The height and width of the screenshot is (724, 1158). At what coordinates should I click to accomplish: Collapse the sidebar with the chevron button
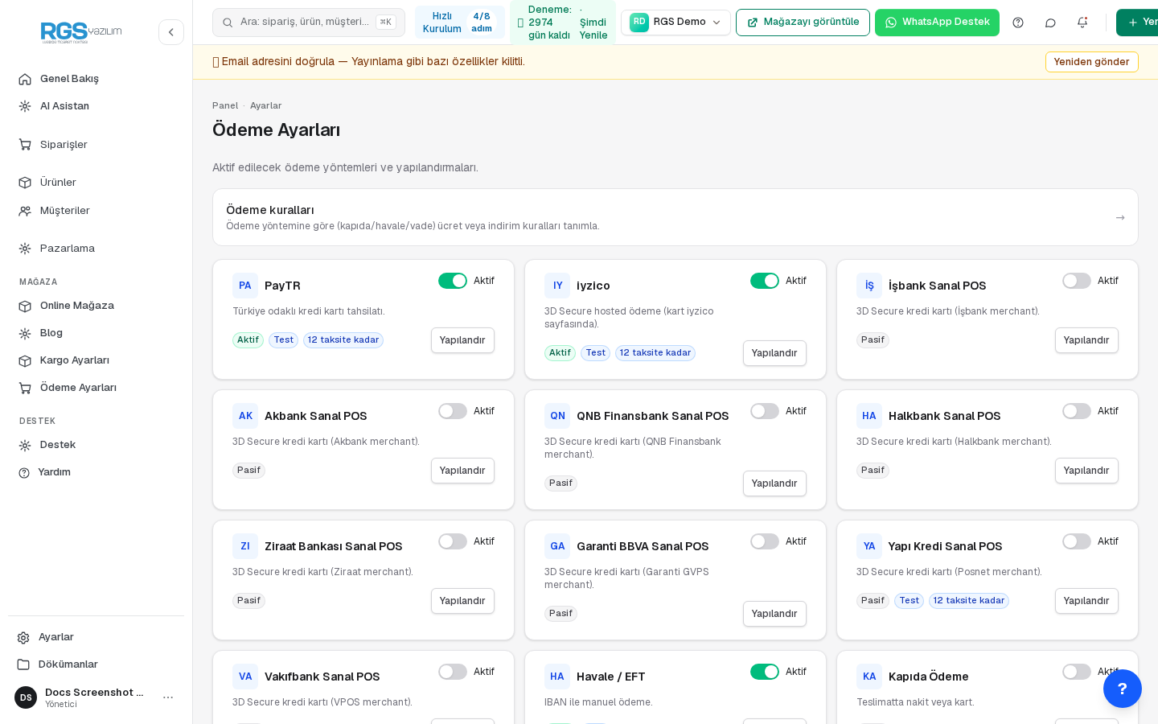coord(171,32)
